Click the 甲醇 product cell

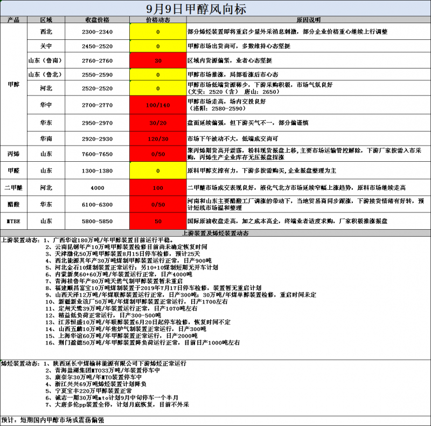[13, 84]
